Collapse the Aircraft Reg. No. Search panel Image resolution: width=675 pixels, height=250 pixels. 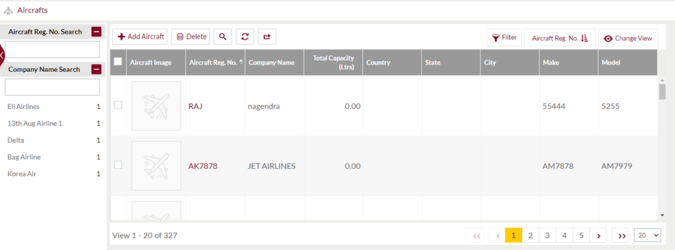(96, 32)
